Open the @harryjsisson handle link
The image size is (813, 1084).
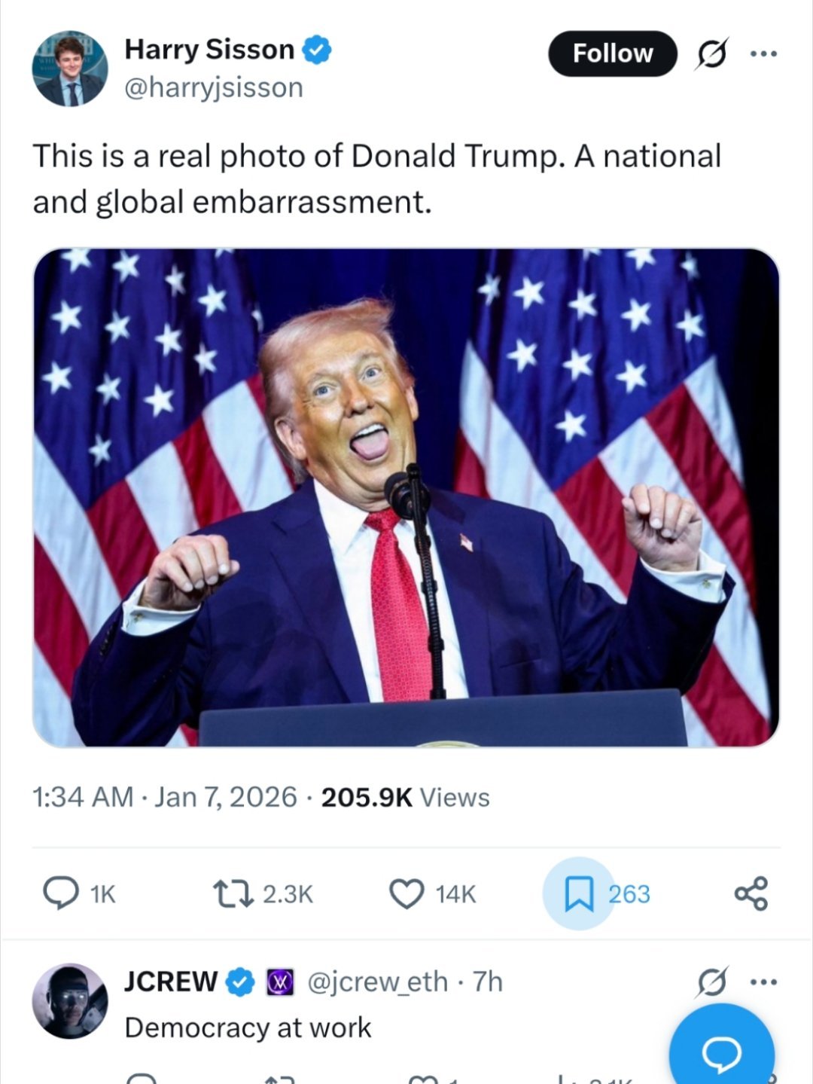214,87
